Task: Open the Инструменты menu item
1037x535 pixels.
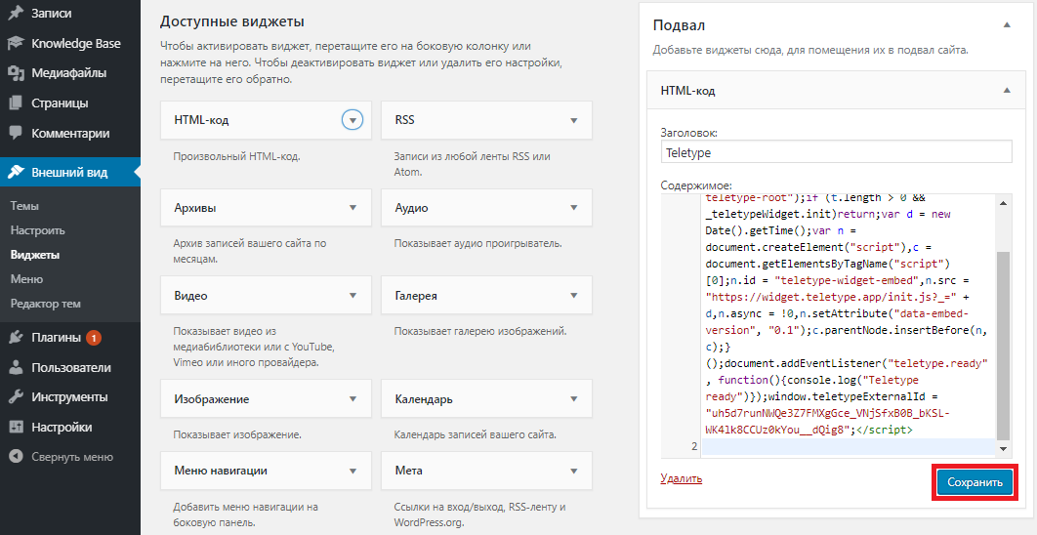Action: tap(70, 397)
